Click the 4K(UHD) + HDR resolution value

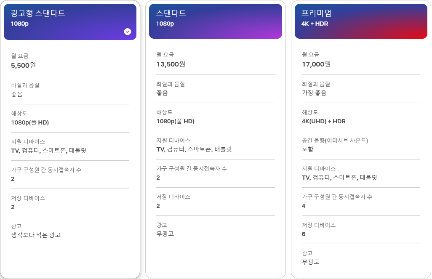[323, 121]
